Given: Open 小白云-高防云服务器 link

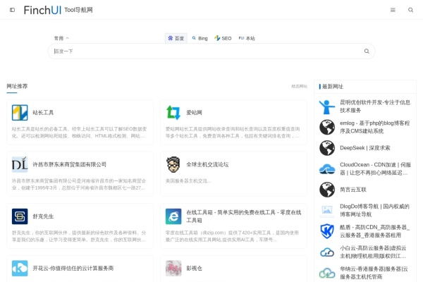Looking at the screenshot, I should [373, 252].
